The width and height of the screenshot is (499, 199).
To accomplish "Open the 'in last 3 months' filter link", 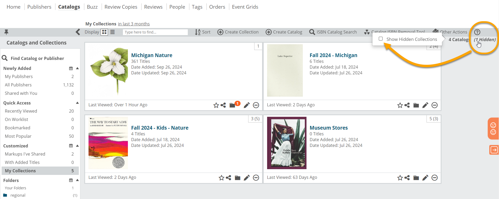I will (134, 24).
